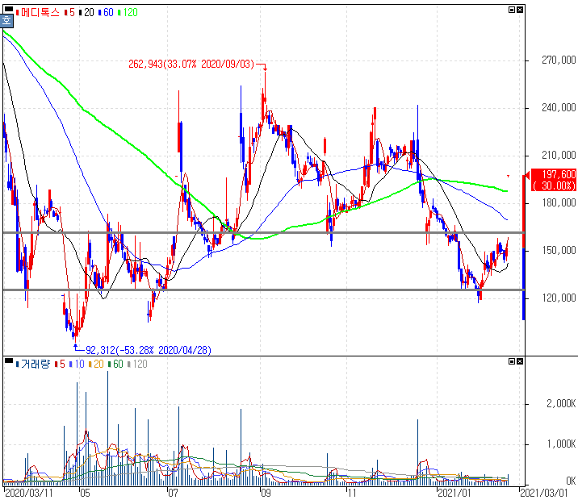Screen dimensions: 578x500
Task: Click the low price annotation 92,312(-53.28% 2020/04/28)
Action: click(x=149, y=350)
